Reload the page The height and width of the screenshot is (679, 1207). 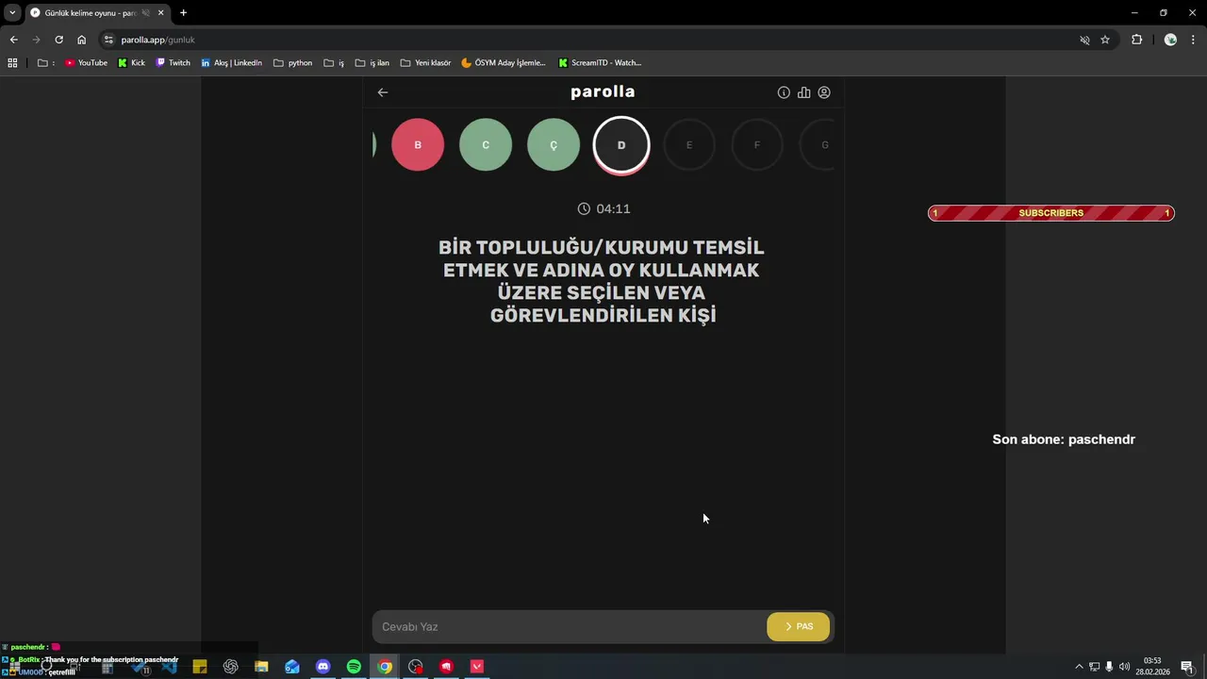(58, 40)
